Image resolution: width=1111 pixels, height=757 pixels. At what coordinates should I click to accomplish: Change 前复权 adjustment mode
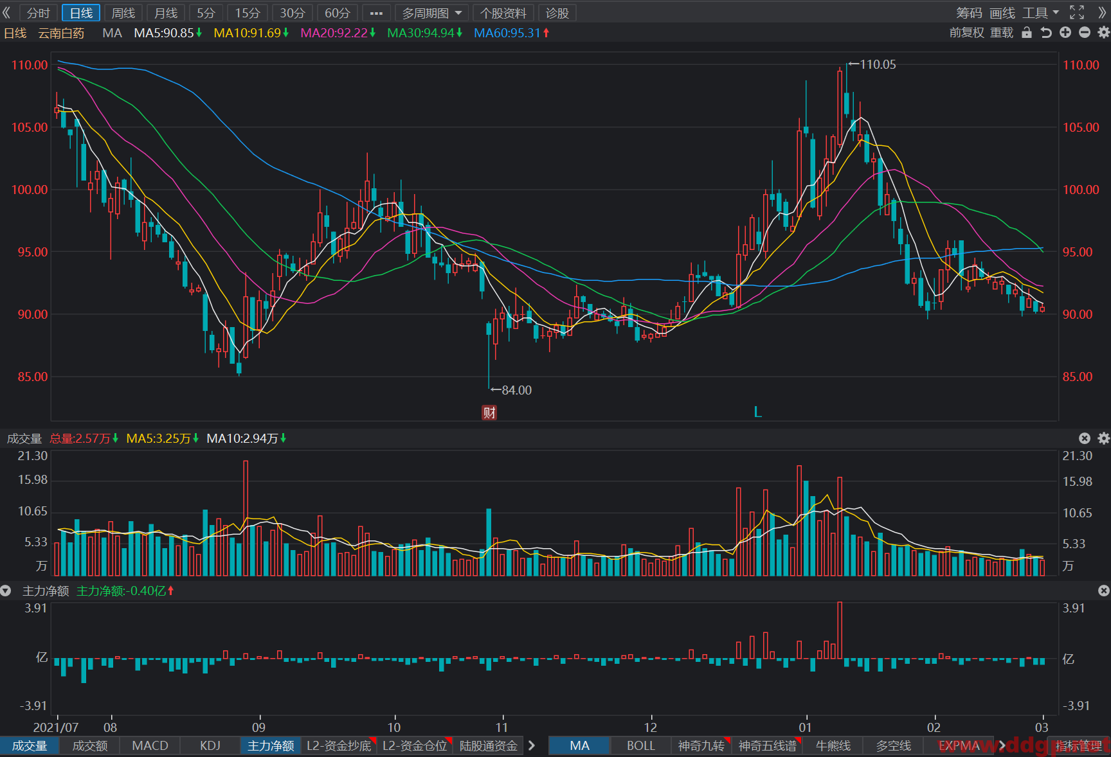point(966,33)
